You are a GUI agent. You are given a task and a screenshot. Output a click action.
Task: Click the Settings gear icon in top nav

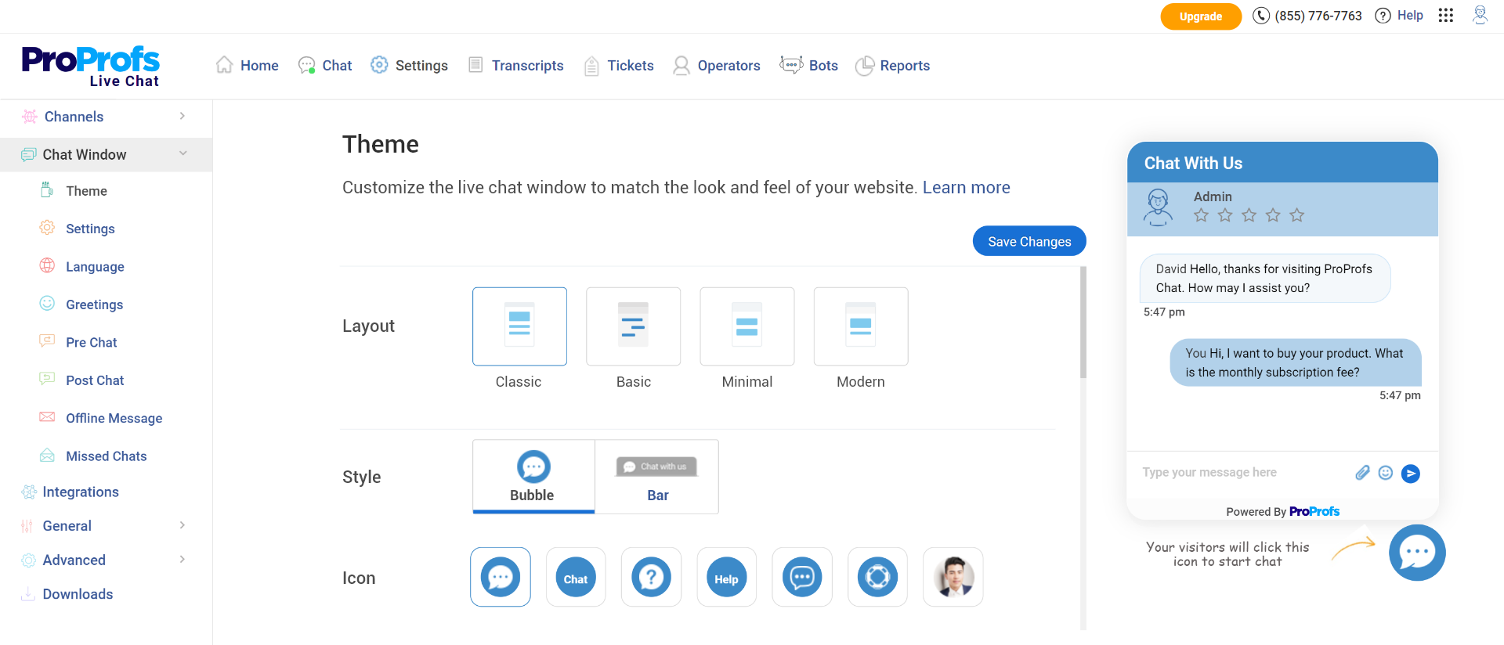379,65
